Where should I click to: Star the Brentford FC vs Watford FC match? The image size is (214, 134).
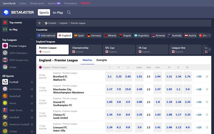pos(207,76)
